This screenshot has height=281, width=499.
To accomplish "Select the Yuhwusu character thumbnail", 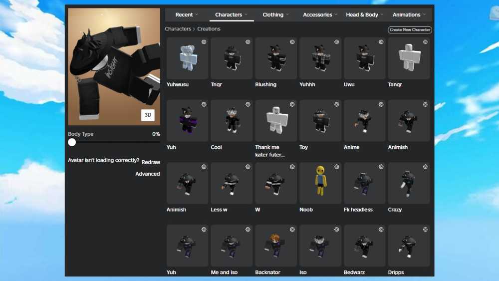I will [x=187, y=58].
